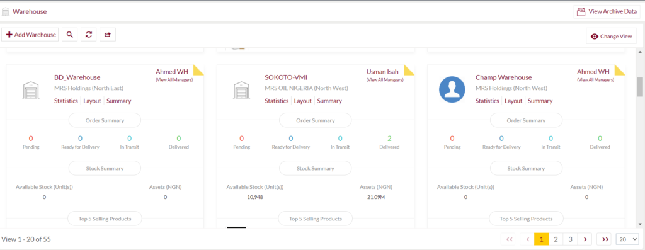Jump to the last page

click(604, 239)
